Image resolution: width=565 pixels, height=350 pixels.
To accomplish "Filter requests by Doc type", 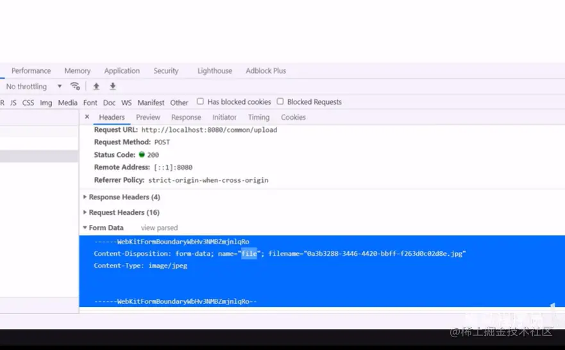I will pyautogui.click(x=109, y=103).
